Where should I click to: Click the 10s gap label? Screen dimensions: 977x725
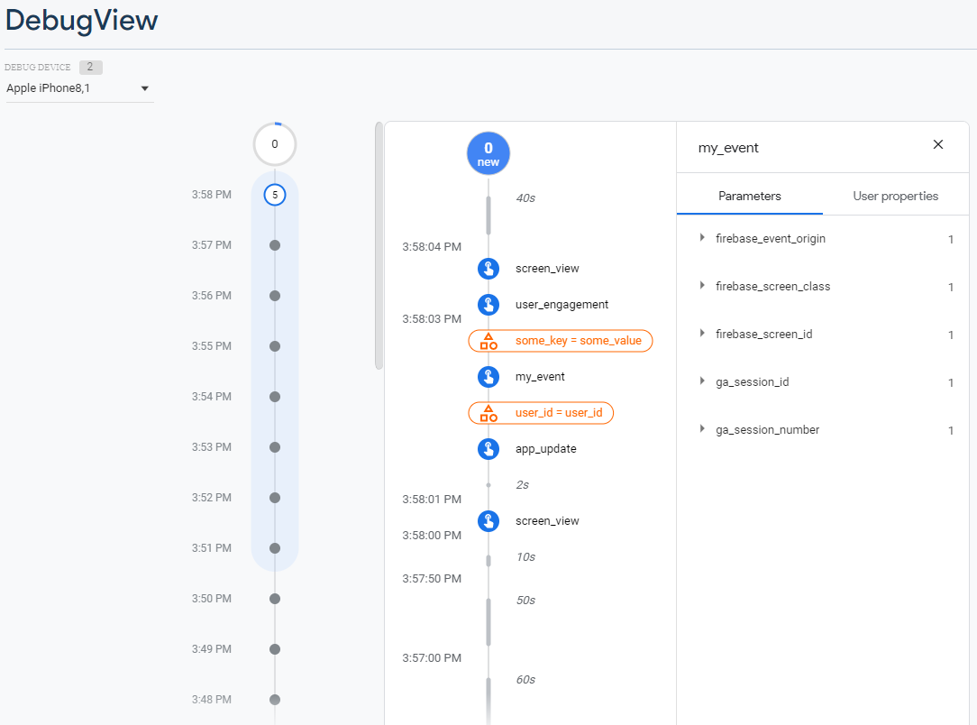click(525, 557)
